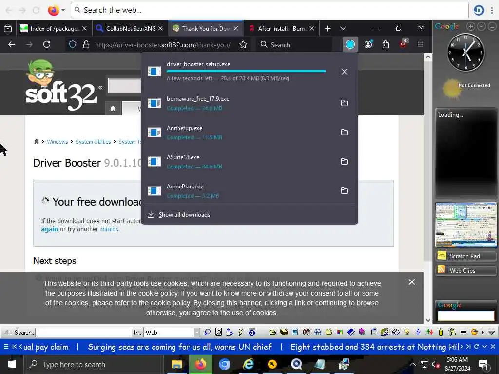
Task: Click the Firefox URL address bar
Action: (x=163, y=45)
